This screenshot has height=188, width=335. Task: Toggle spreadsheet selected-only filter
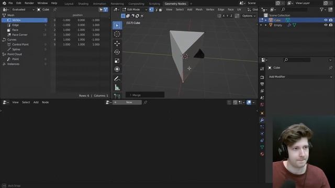point(101,9)
